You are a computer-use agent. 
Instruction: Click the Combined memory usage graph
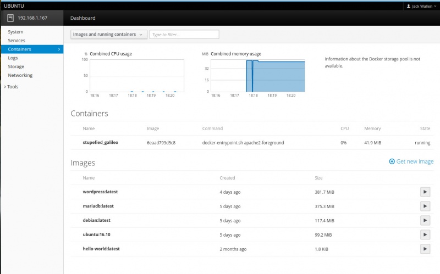(258, 76)
